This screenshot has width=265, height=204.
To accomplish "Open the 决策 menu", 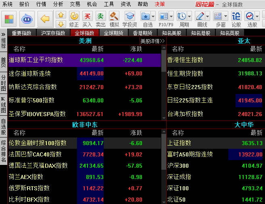I will pos(160,4).
